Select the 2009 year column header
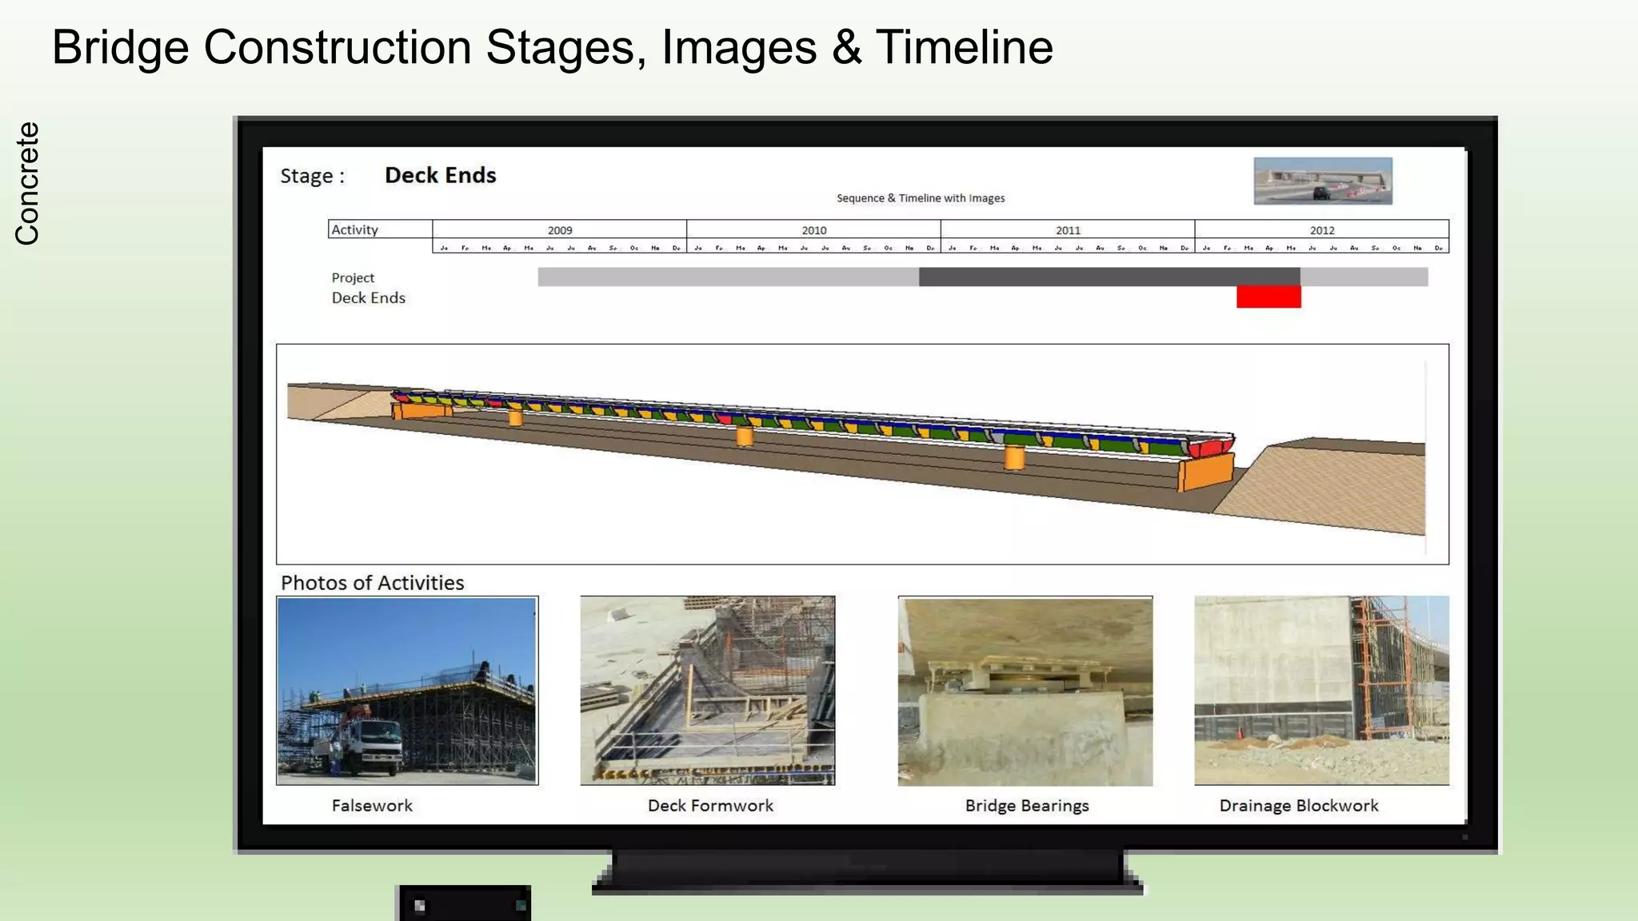Image resolution: width=1638 pixels, height=921 pixels. [559, 229]
